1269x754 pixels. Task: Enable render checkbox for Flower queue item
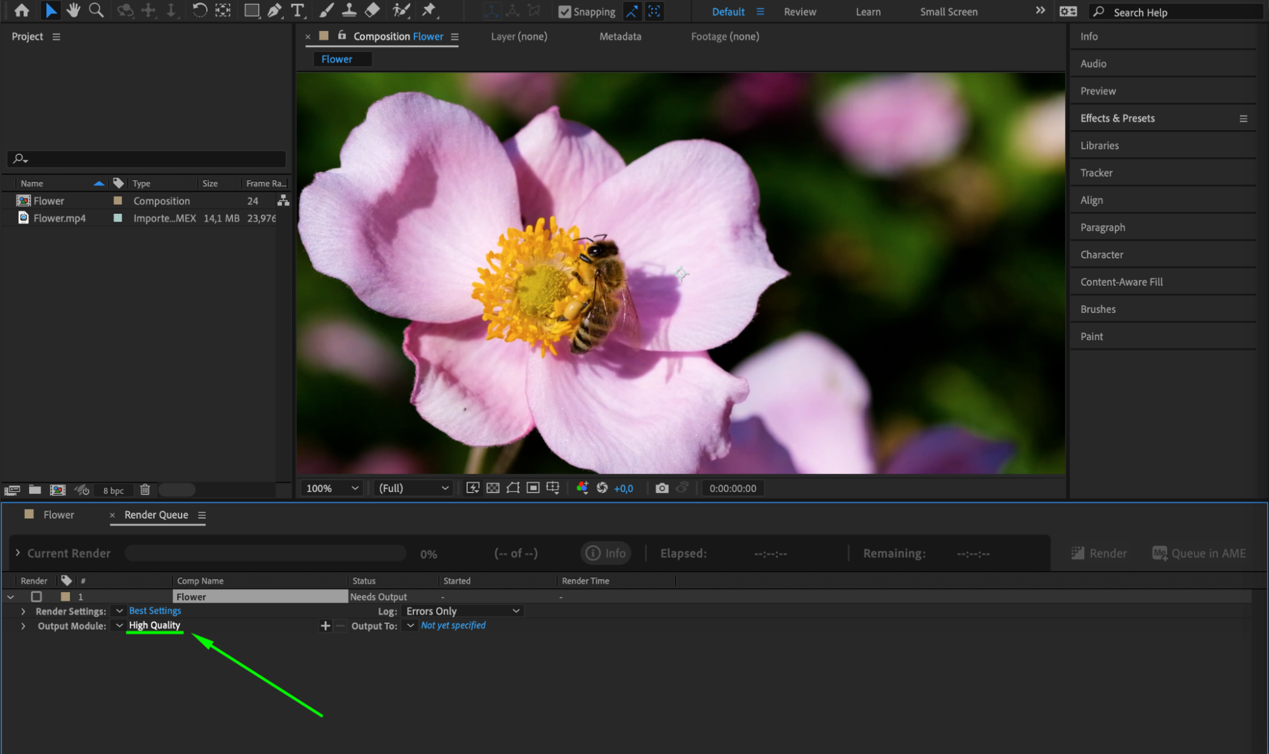click(36, 597)
